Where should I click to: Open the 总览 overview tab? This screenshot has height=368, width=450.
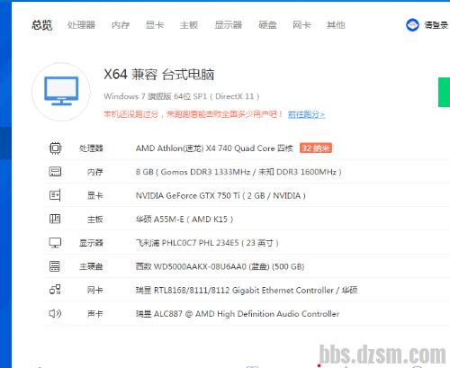pos(42,25)
